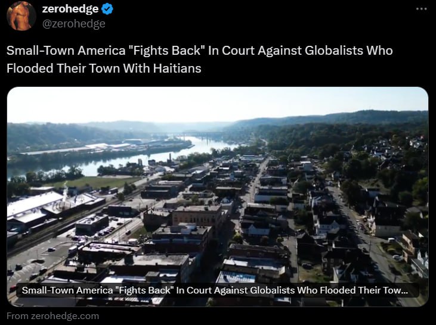This screenshot has width=436, height=325.
Task: Open the @zerohedge handle link
Action: point(74,24)
